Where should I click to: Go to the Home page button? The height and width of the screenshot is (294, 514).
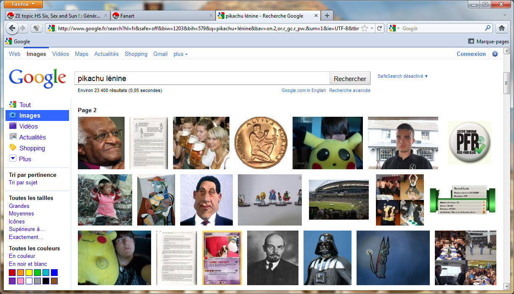click(501, 28)
